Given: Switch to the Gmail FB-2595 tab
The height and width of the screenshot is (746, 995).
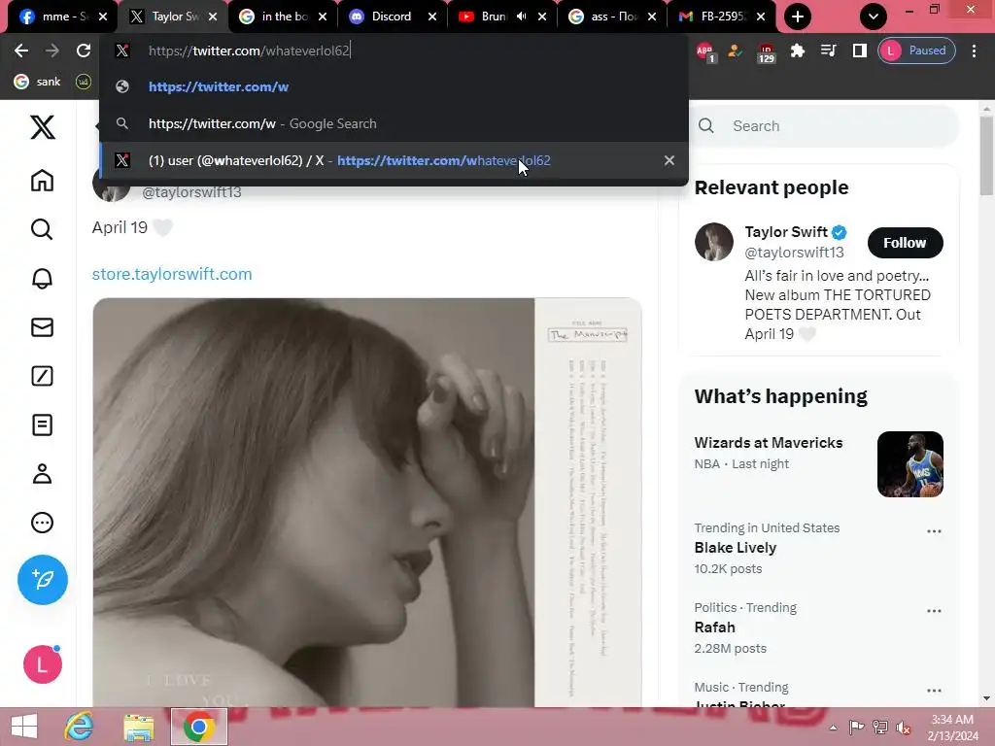Looking at the screenshot, I should (x=720, y=17).
